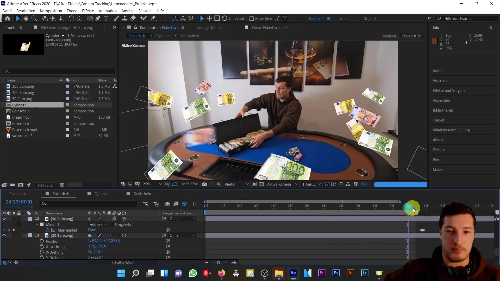The height and width of the screenshot is (281, 500).
Task: Click the Puppet Pin tool icon
Action: coord(153,18)
